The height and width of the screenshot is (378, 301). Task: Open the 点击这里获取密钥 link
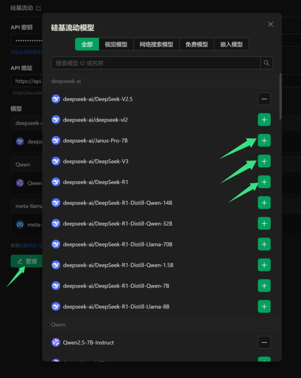(27, 52)
